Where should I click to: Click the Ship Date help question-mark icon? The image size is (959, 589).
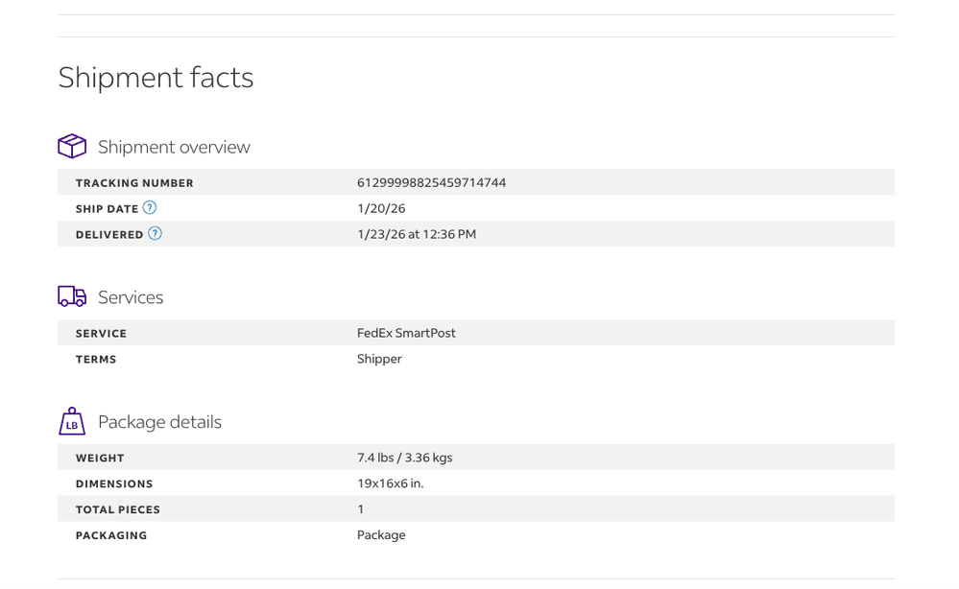[x=149, y=208]
